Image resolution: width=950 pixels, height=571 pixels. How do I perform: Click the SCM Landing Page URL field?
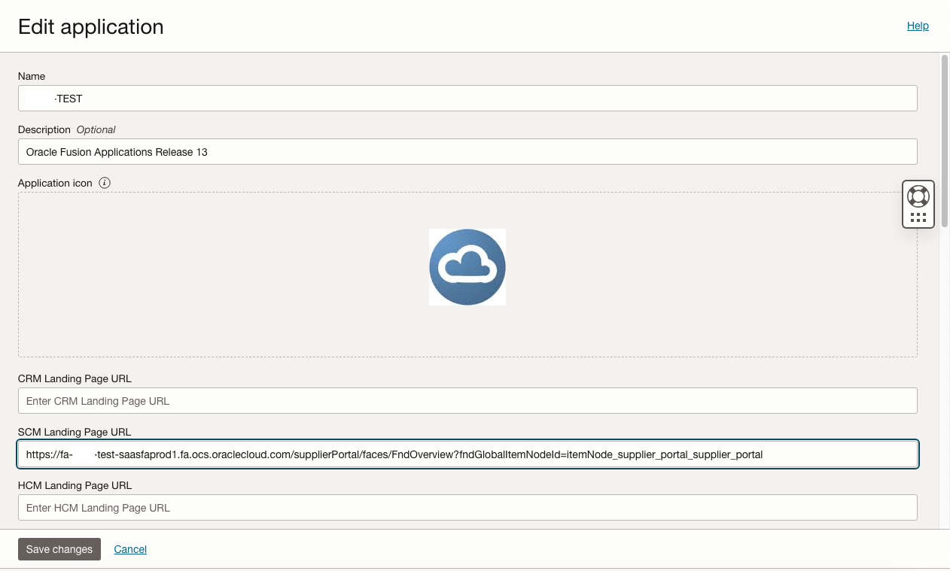[x=467, y=454]
